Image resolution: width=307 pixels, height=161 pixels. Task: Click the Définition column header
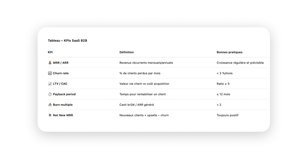coord(127,52)
